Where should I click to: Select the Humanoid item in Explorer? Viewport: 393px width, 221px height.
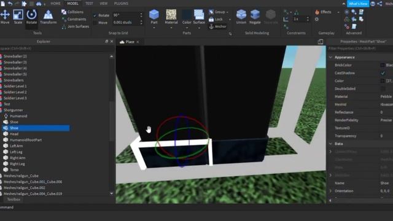(18, 116)
